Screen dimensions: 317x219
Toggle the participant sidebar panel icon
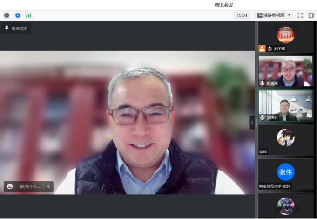pos(311,15)
